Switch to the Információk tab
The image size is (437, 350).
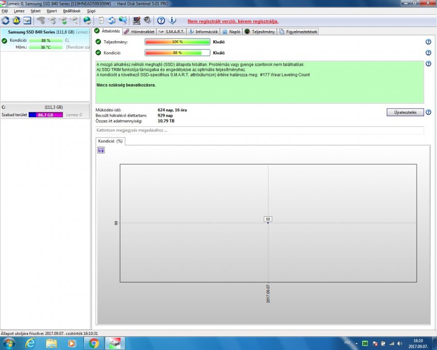click(x=203, y=32)
